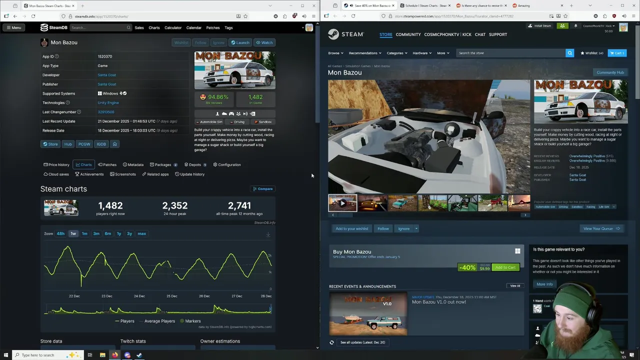640x360 pixels.
Task: Select the yellow car screenshot thumbnail
Action: click(x=372, y=203)
